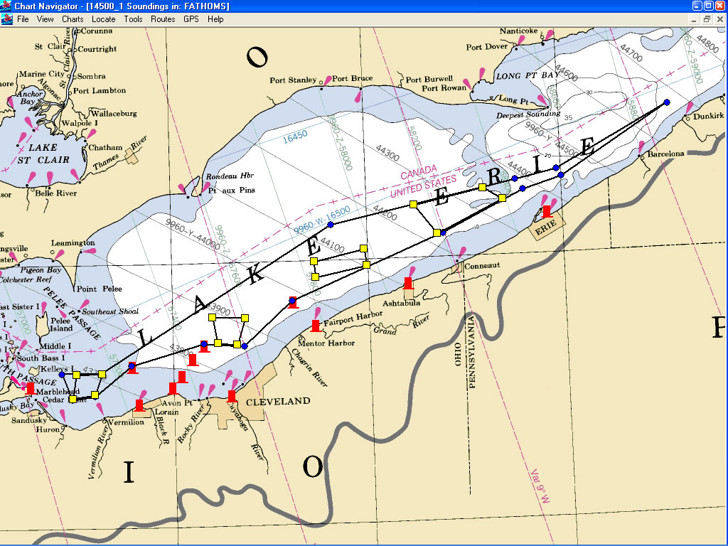Click the Chart Navigator title bar icon
Image resolution: width=728 pixels, height=546 pixels.
6,6
